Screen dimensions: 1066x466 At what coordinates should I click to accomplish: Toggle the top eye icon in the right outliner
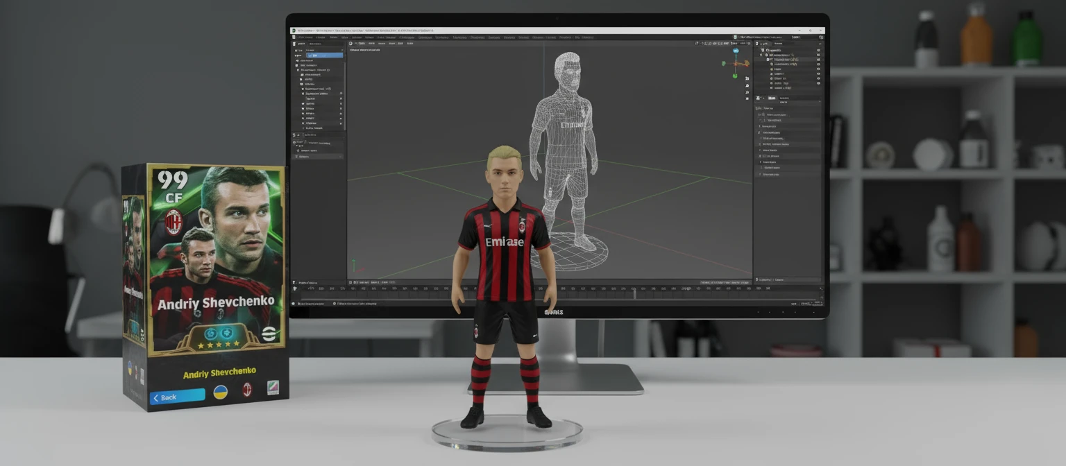coord(818,51)
